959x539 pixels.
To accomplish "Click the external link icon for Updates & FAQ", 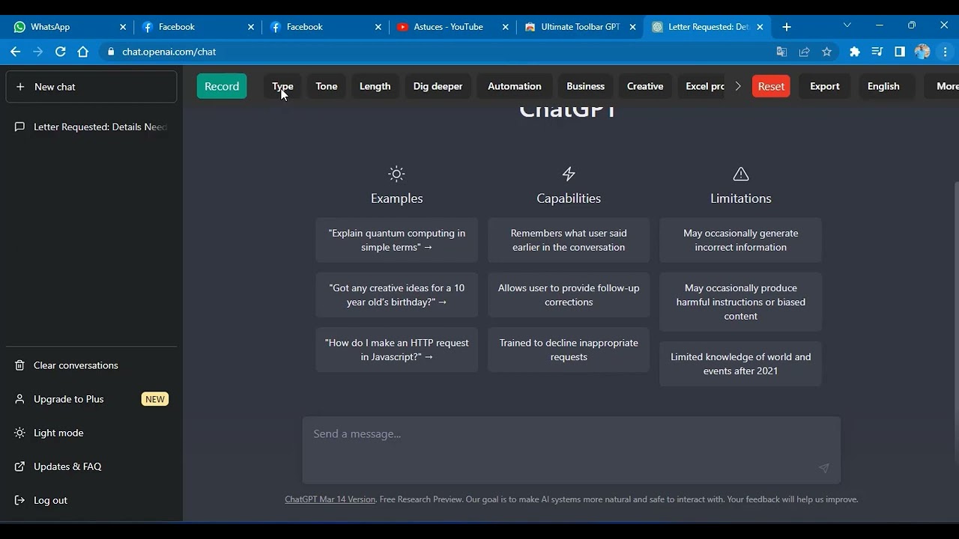I will pyautogui.click(x=20, y=466).
